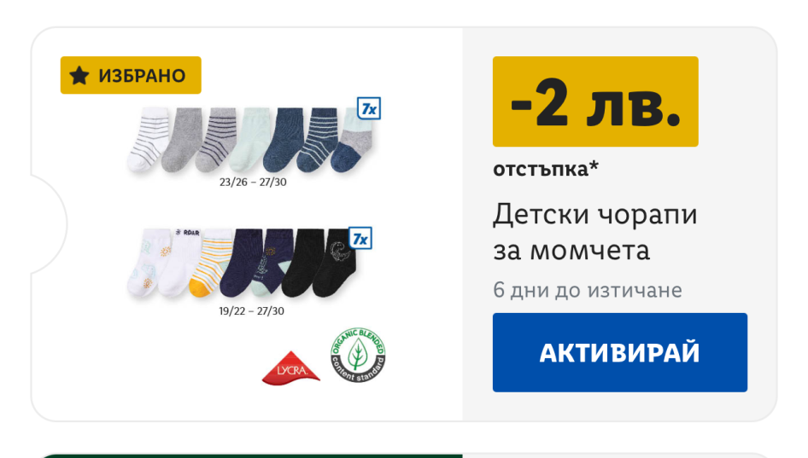
Task: Click the white sock with grey stripes
Action: point(148,139)
